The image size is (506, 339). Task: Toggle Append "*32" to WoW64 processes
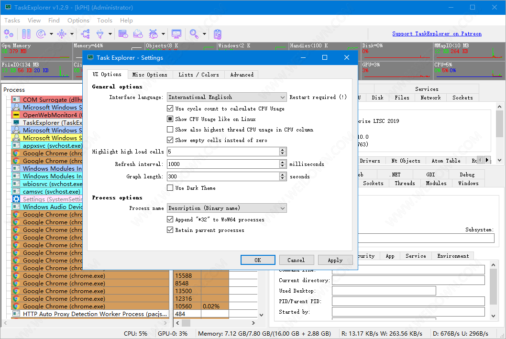[x=170, y=219]
